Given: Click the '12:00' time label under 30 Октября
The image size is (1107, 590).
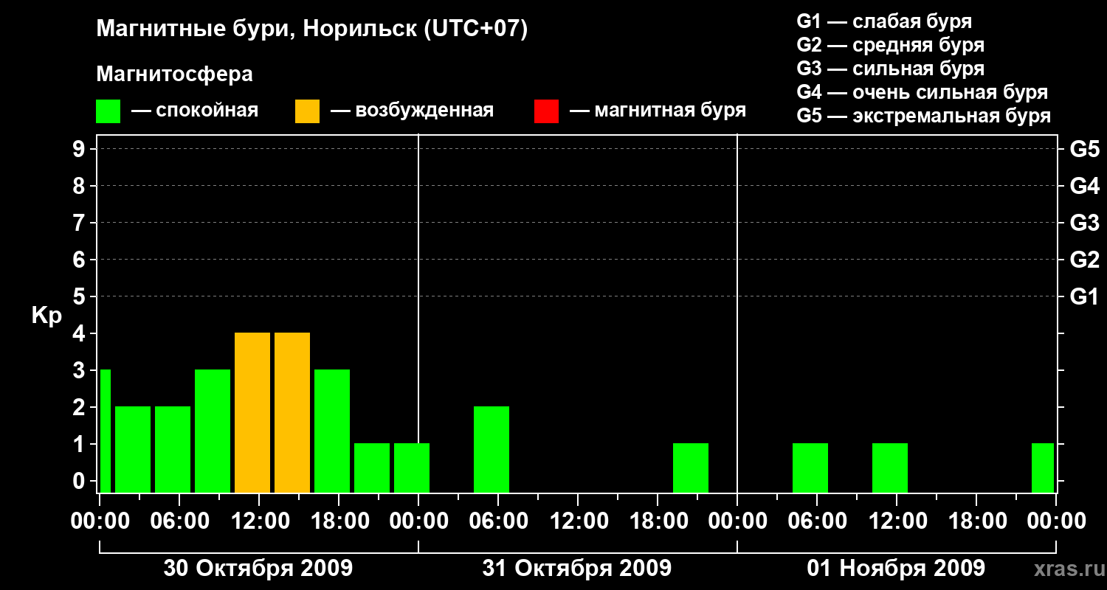Looking at the screenshot, I should (x=259, y=521).
